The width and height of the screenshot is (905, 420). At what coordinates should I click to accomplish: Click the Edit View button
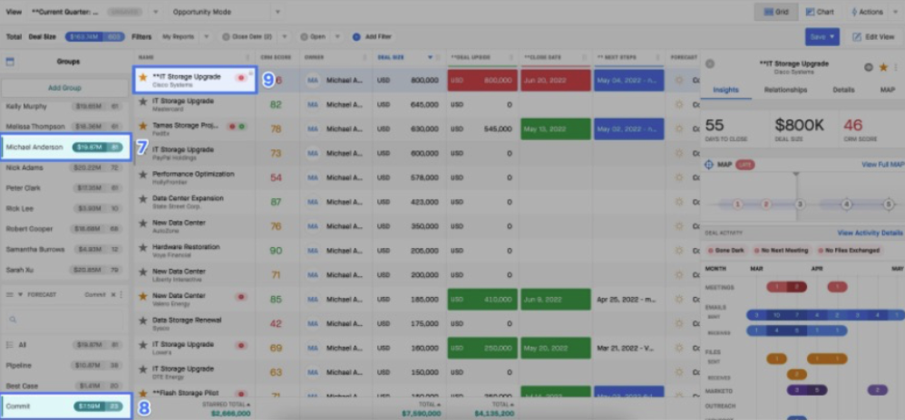point(872,37)
